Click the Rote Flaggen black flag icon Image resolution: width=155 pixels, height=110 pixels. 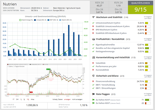(x=94, y=94)
